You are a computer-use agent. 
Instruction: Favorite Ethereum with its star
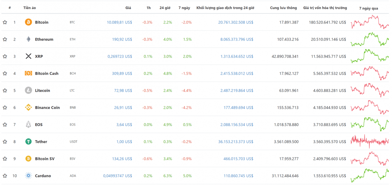pyautogui.click(x=5, y=39)
